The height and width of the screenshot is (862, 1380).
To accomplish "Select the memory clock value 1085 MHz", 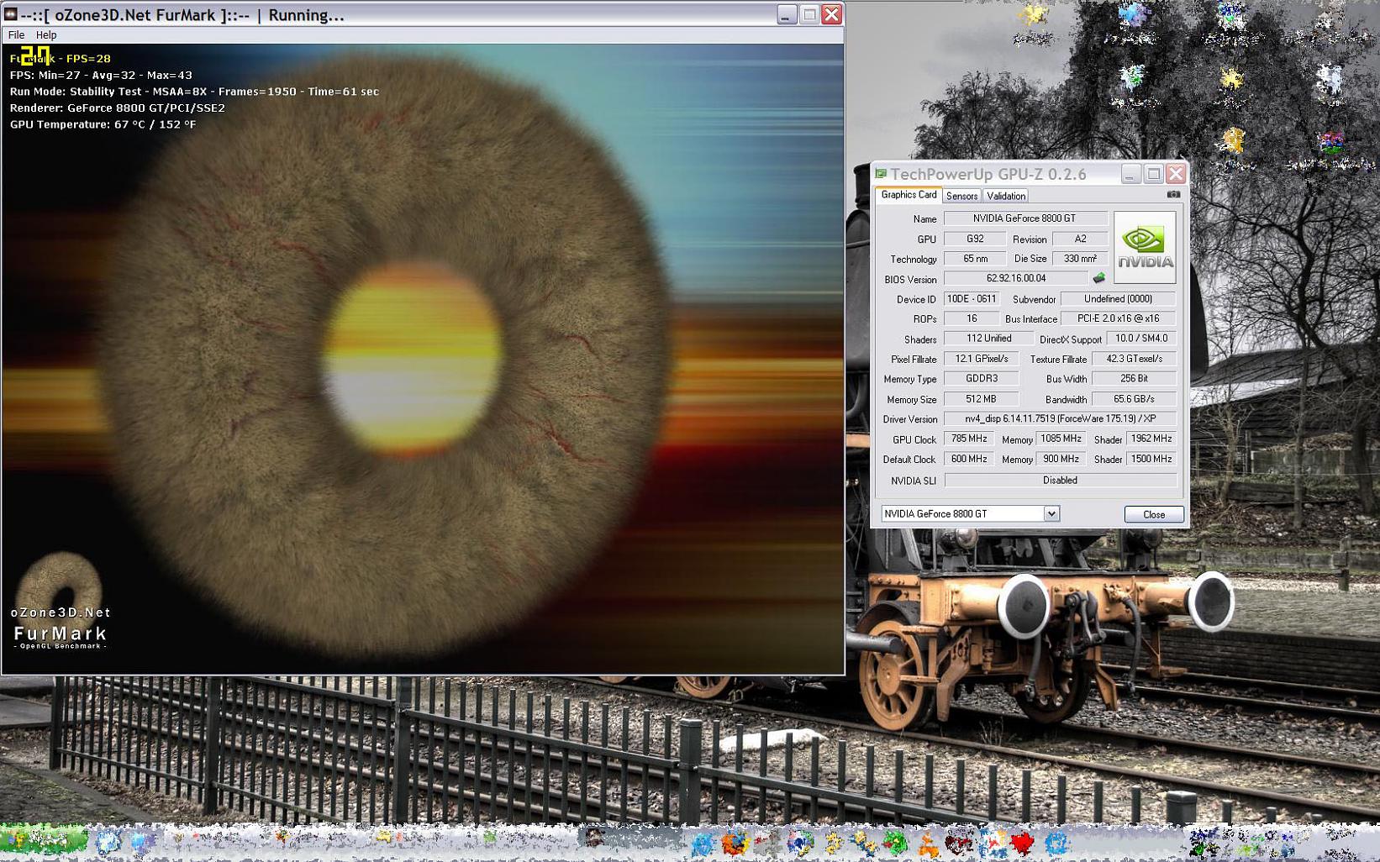I will pos(1061,439).
